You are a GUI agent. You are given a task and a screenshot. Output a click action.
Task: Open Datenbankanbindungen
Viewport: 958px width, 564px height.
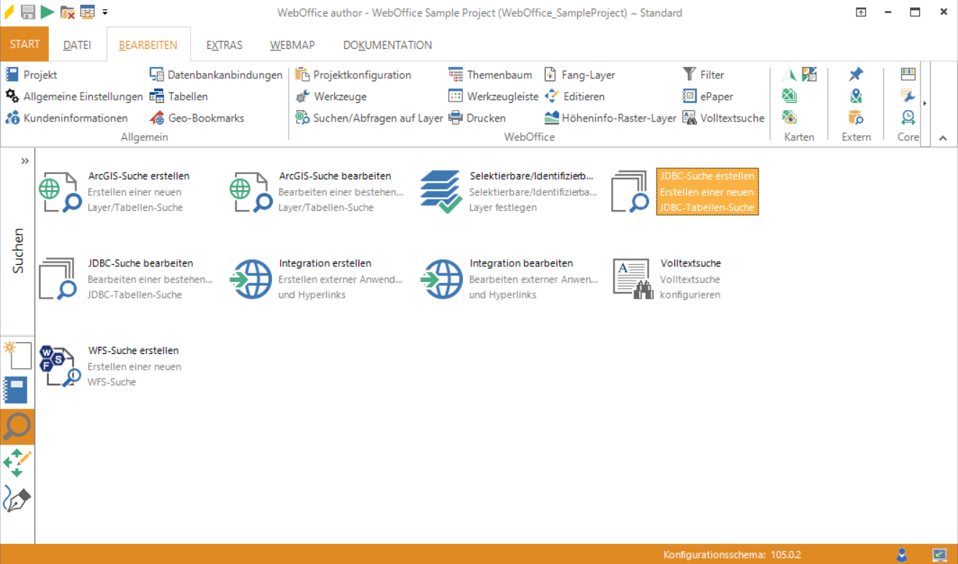point(216,75)
